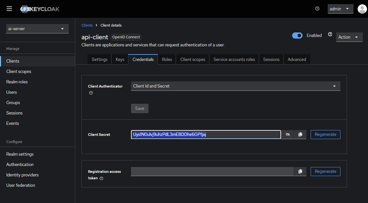Open Groups in the sidebar
The image size is (368, 203).
[38, 102]
